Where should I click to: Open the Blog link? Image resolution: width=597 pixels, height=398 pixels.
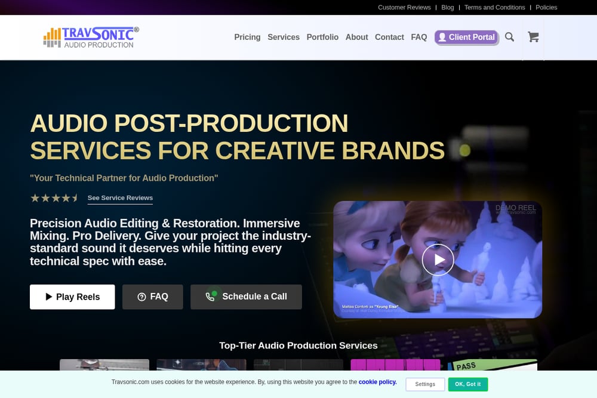pos(447,7)
